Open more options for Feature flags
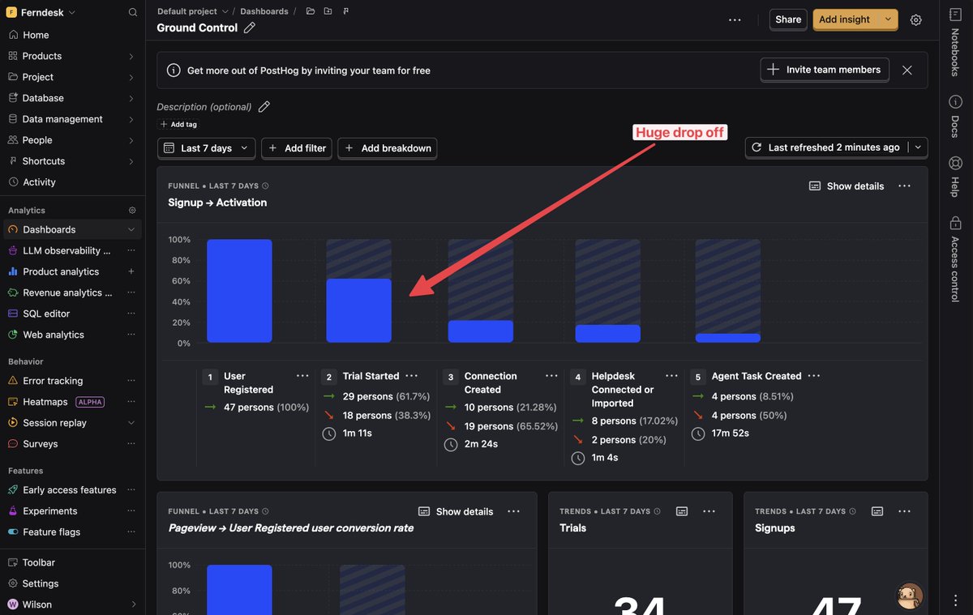 pyautogui.click(x=131, y=532)
